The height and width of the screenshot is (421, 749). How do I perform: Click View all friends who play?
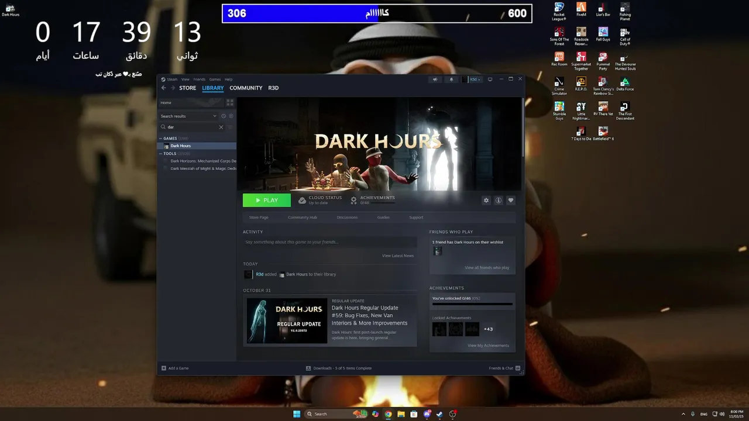point(487,268)
